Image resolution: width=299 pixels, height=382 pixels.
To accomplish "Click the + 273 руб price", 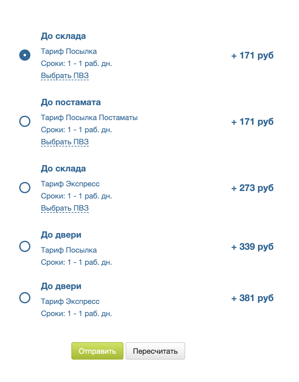I will click(x=252, y=188).
